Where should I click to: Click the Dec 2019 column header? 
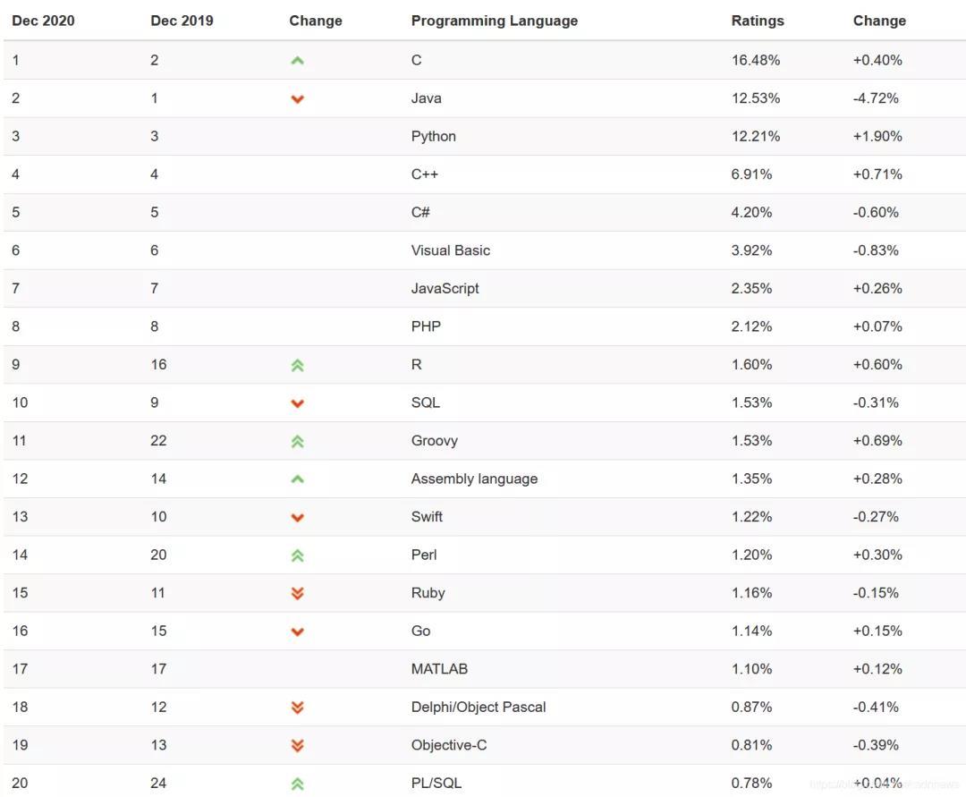[x=182, y=21]
